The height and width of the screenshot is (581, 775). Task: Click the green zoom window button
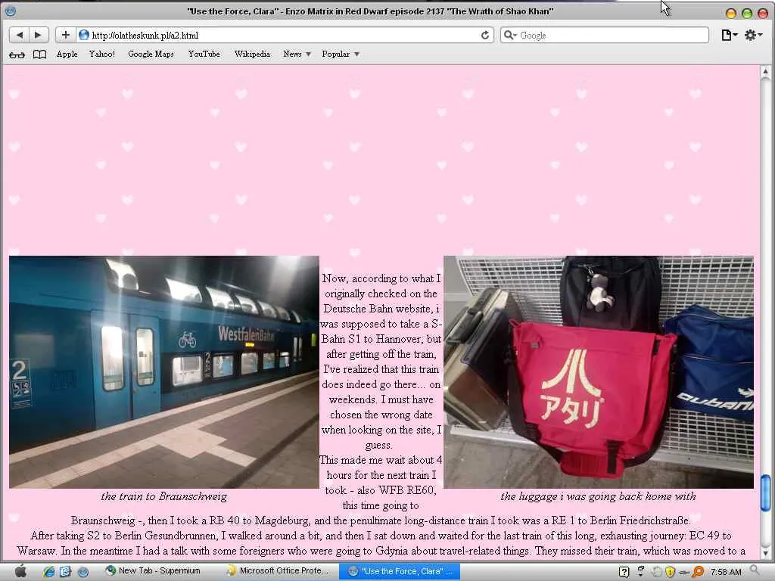point(747,14)
